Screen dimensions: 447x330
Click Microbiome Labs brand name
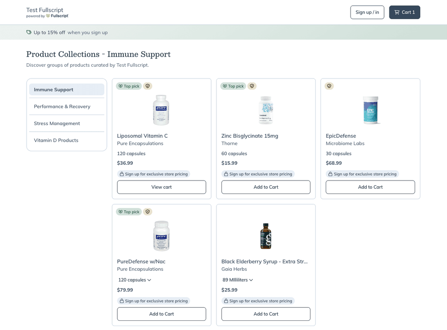pos(345,143)
